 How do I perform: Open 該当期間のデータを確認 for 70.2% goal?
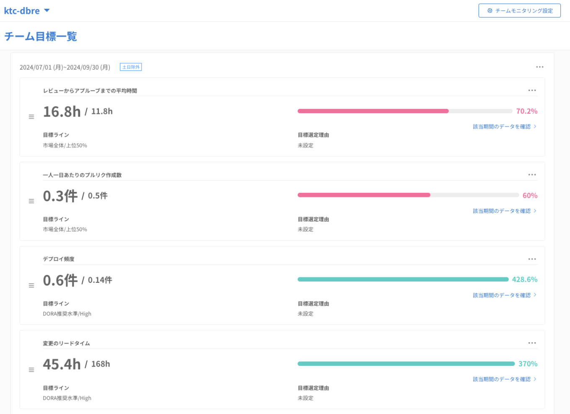[505, 127]
